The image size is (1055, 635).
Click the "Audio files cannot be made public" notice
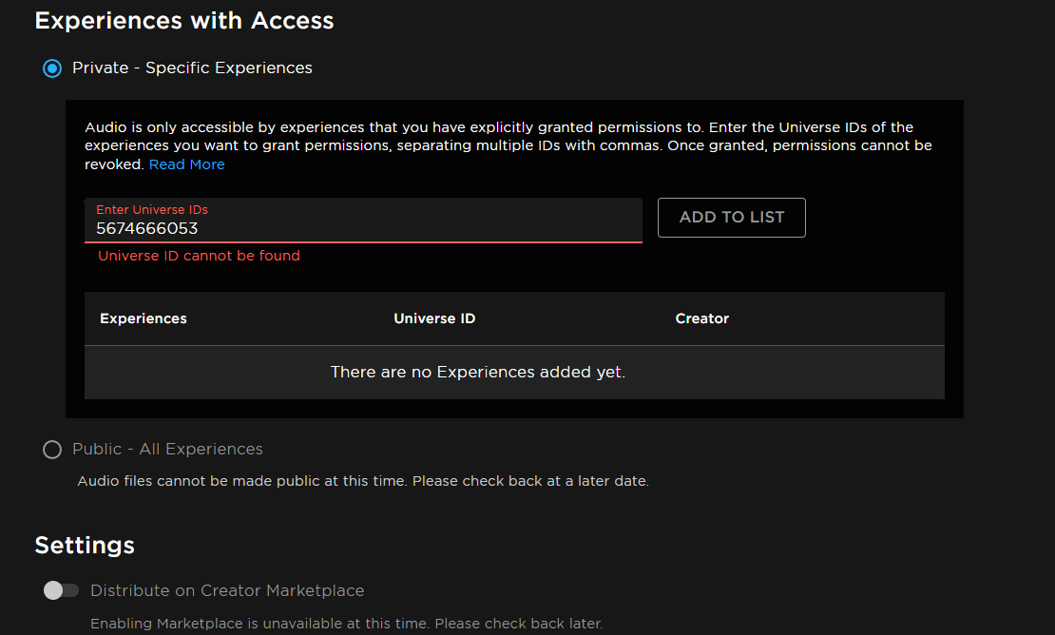[364, 480]
